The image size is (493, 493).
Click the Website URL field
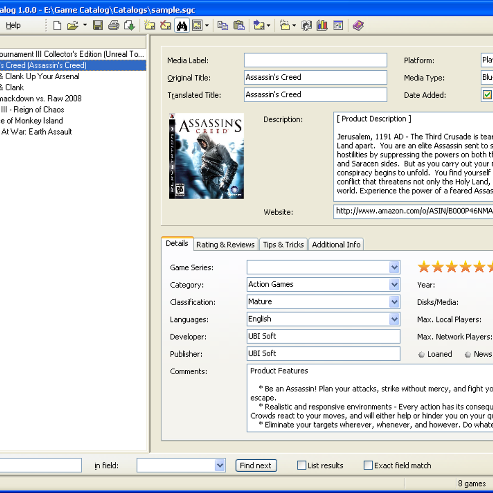pyautogui.click(x=413, y=211)
